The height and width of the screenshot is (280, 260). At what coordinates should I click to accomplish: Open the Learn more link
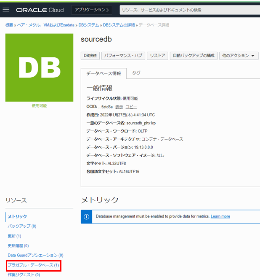pos(220,216)
